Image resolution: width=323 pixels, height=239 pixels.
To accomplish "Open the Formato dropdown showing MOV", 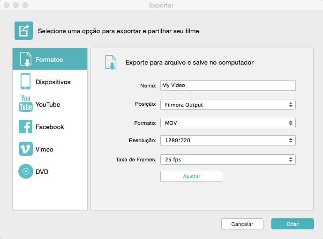I will tap(228, 123).
